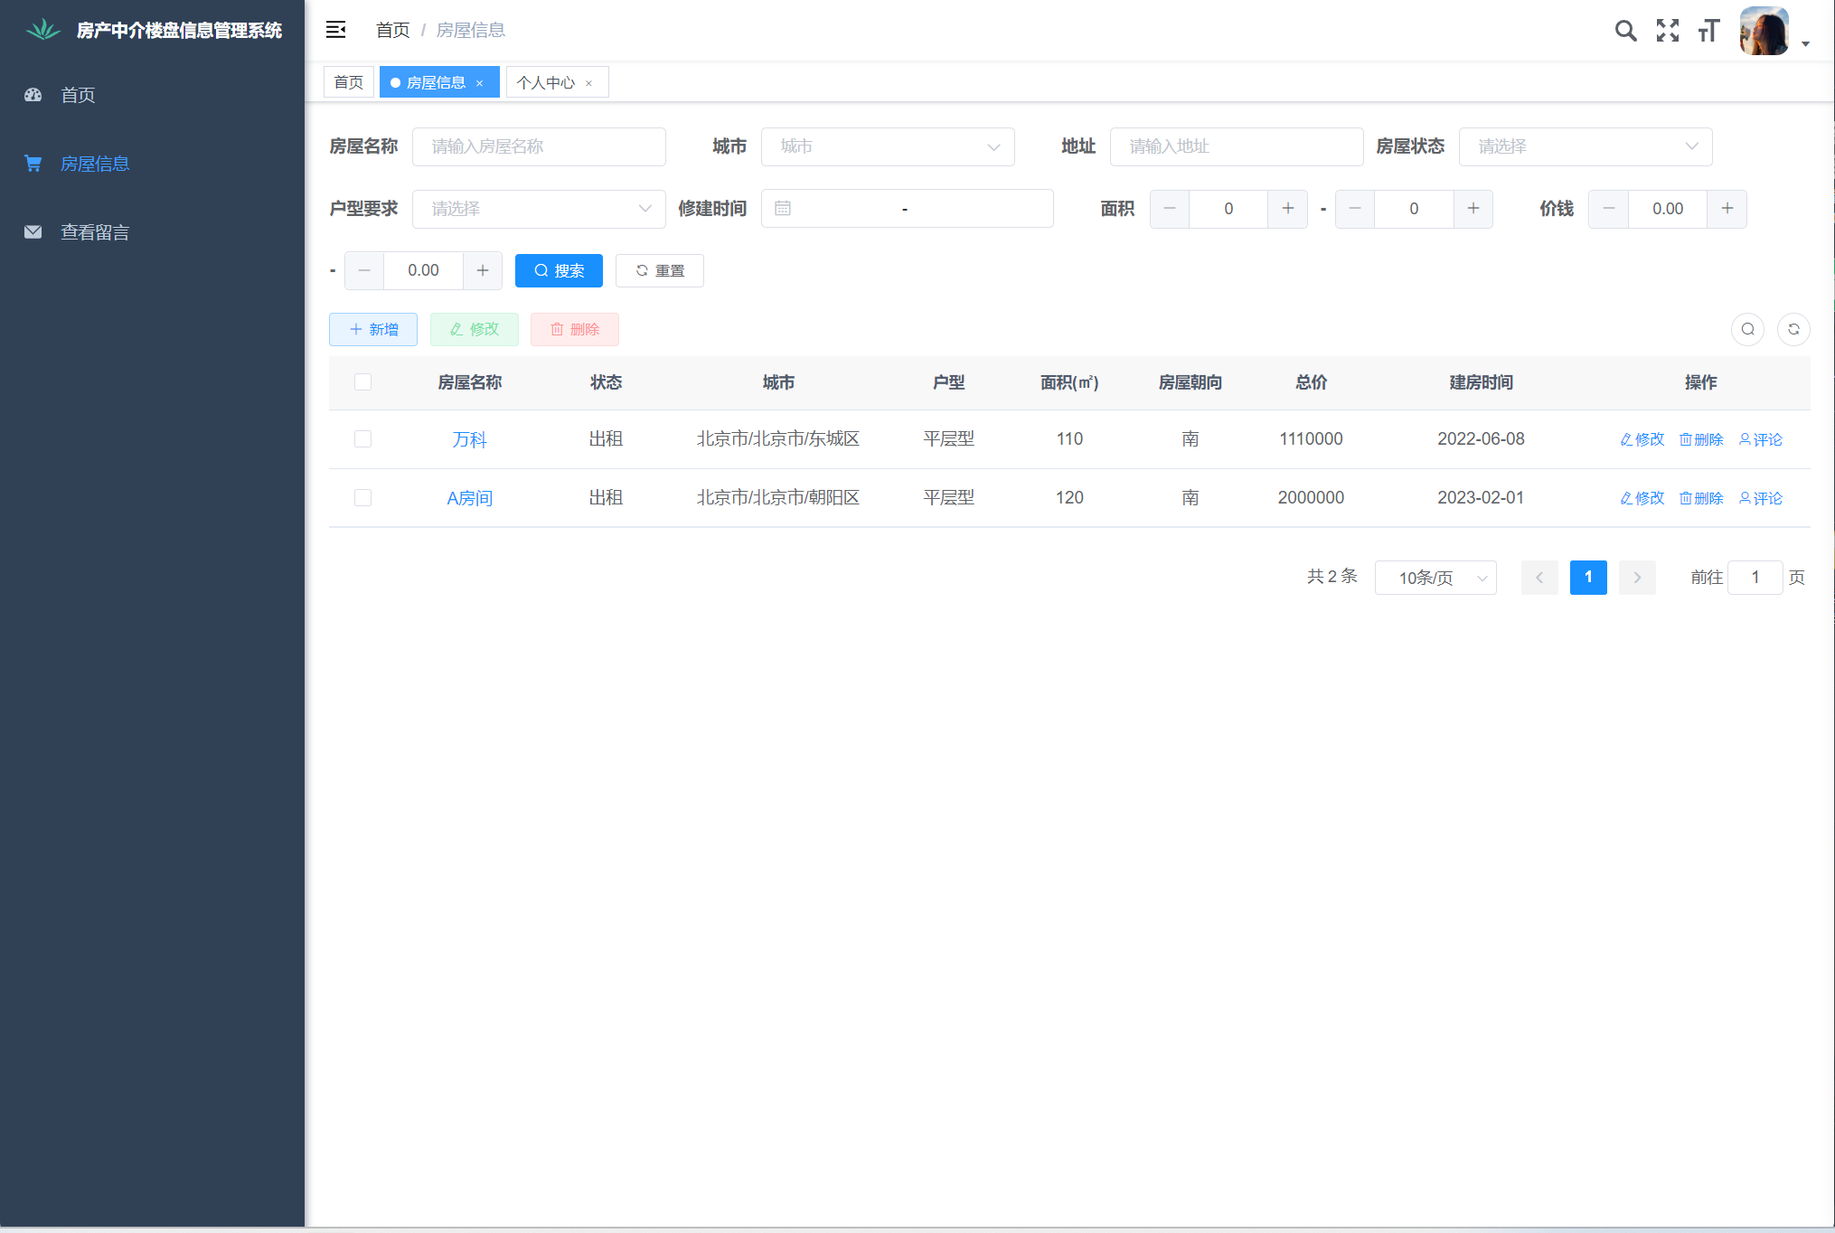
Task: Click the calendar icon in 修建时间 field
Action: coord(783,209)
